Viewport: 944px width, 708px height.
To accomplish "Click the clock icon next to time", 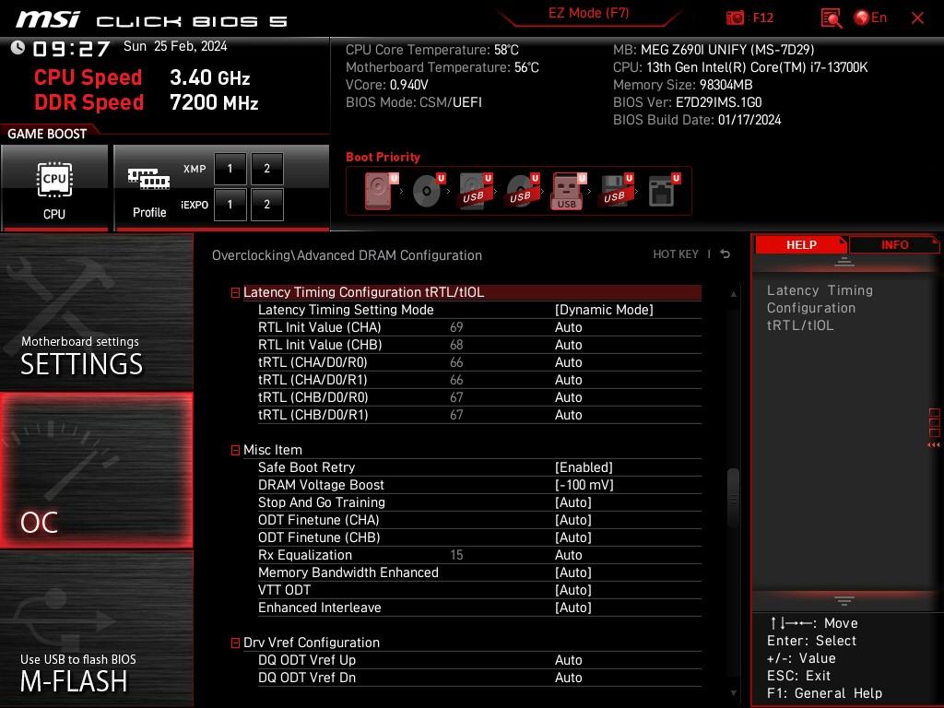I will tap(18, 47).
